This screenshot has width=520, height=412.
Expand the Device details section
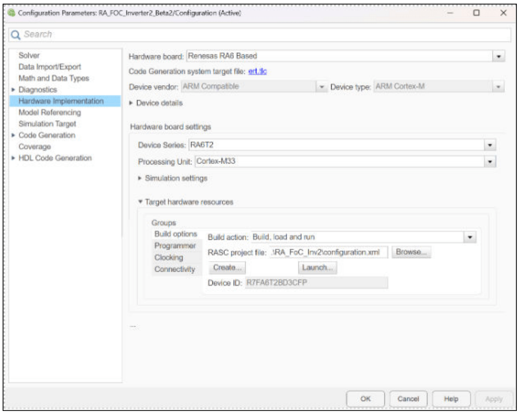coord(132,103)
